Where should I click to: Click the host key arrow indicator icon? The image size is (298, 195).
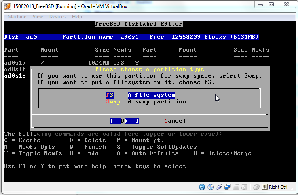tap(264, 187)
